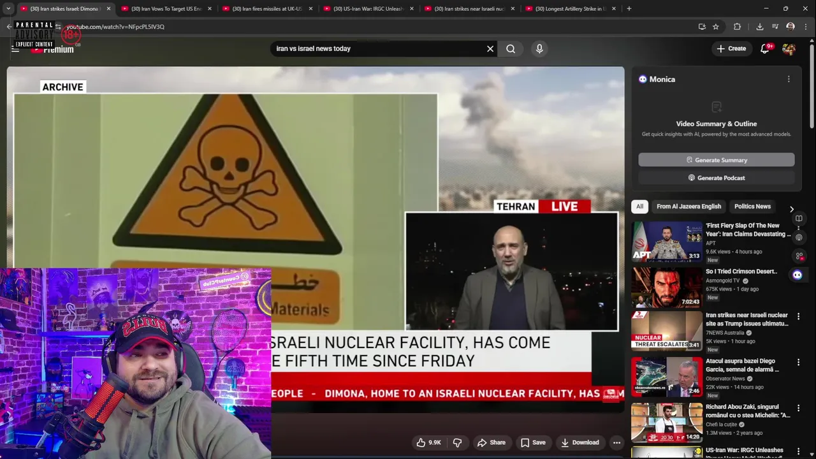816x459 pixels.
Task: Open a new browser tab with plus
Action: (x=629, y=9)
